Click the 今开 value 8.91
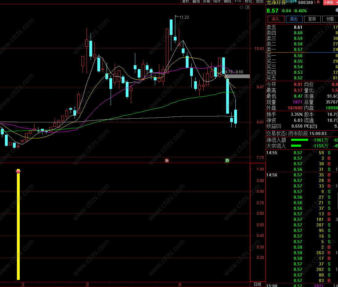Viewport: 338px width, 287px height. [298, 85]
